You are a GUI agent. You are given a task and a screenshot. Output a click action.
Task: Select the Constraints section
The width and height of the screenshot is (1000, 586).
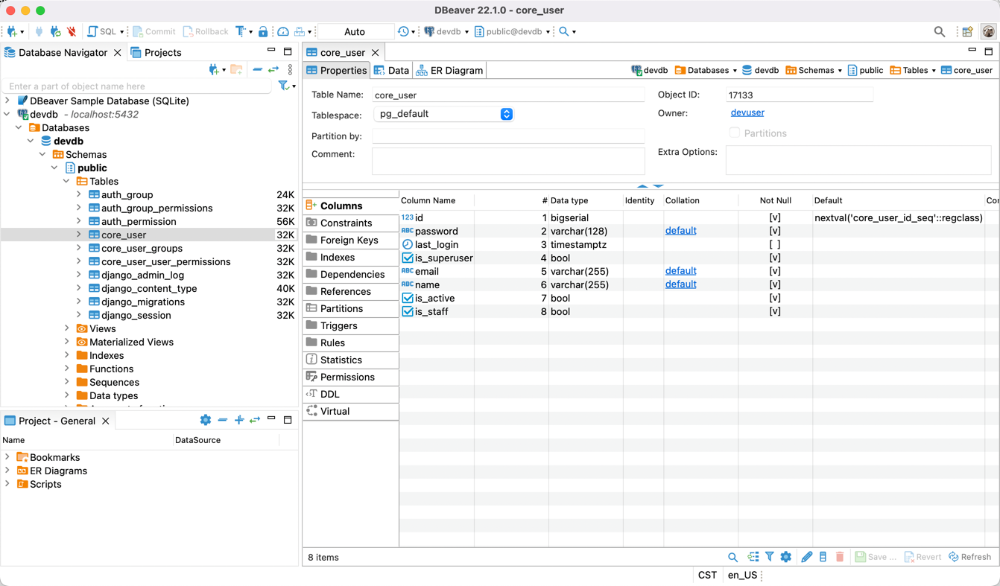[x=350, y=223]
